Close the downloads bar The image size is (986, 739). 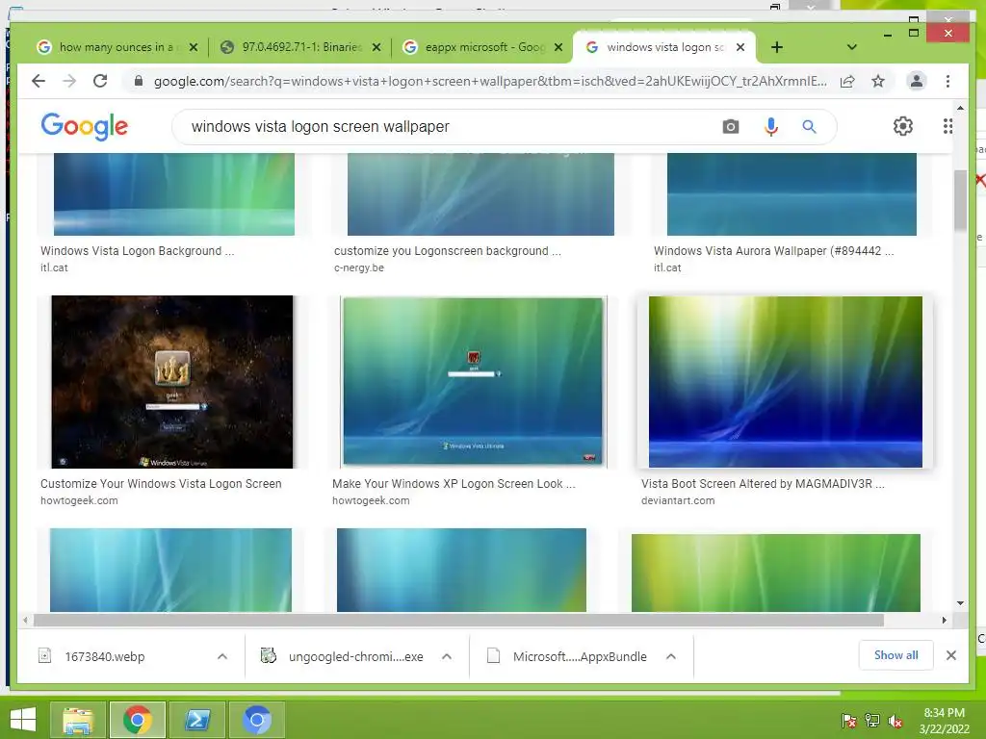(x=950, y=655)
